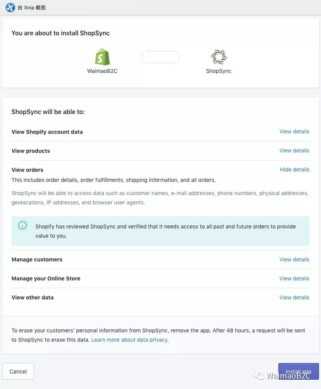Click the two-way sync arrows icon

point(161,57)
